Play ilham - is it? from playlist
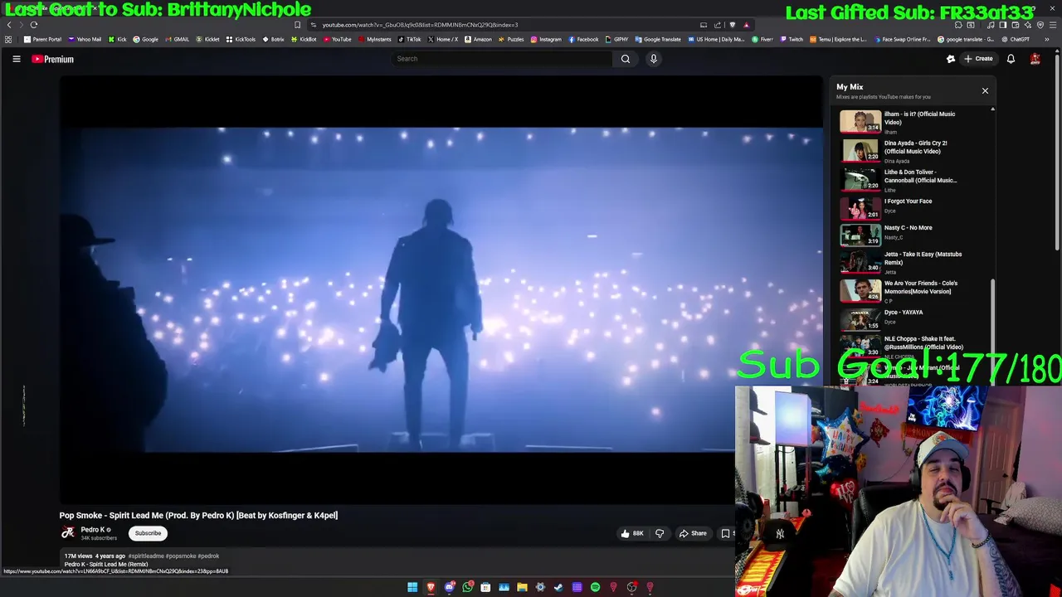 (913, 122)
